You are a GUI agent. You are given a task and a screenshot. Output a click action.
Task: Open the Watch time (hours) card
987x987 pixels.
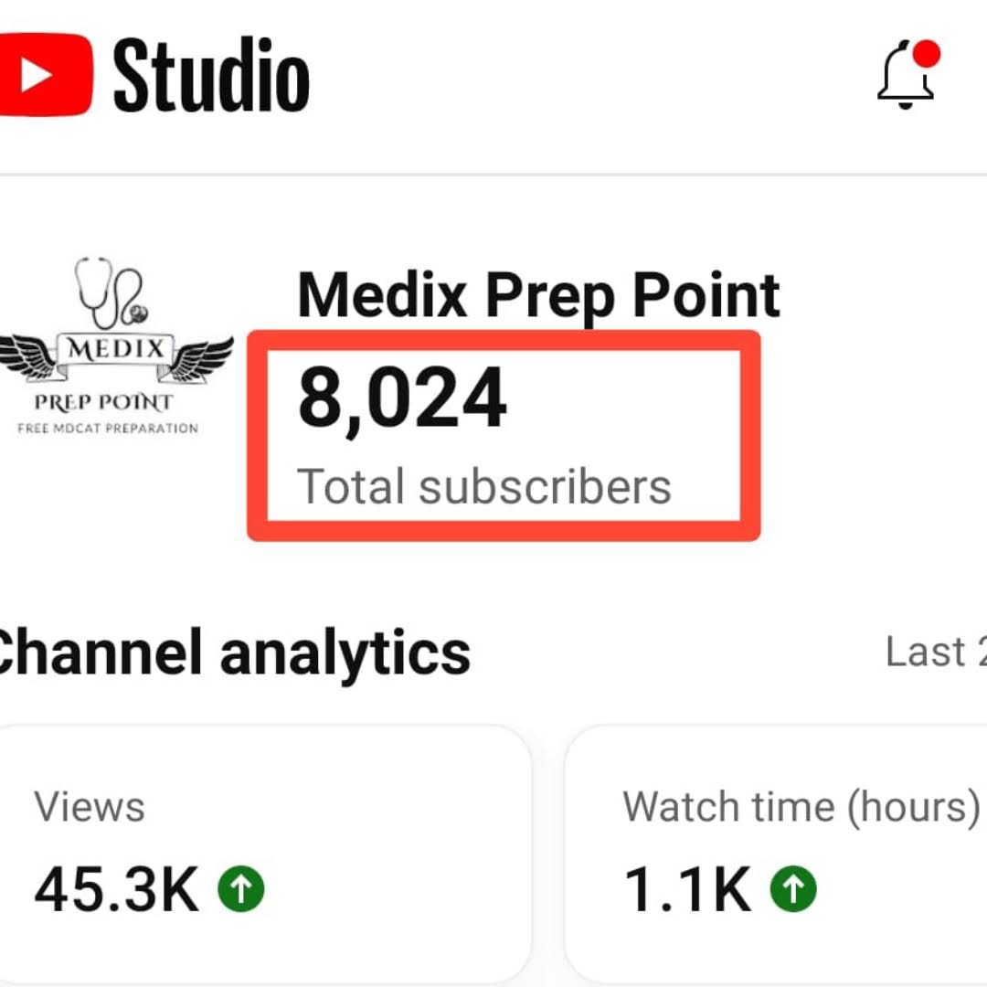tap(776, 853)
